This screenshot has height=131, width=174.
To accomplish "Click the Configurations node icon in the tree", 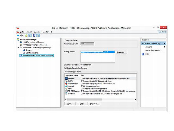I will 24,53.
